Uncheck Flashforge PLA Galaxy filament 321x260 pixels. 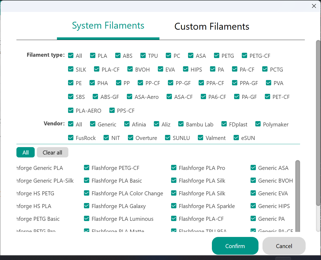(x=87, y=206)
